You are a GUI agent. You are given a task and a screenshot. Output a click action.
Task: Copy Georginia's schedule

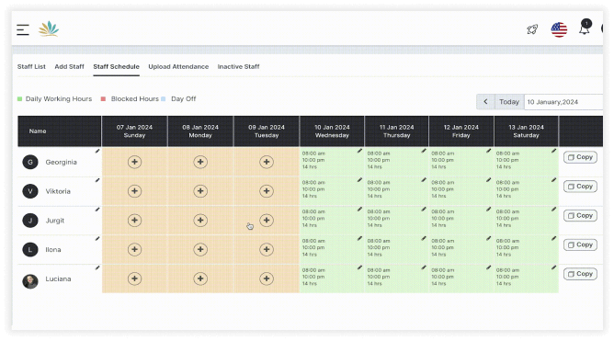tap(580, 157)
